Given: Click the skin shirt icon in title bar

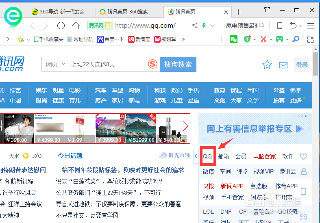Looking at the screenshot, I should (267, 10).
